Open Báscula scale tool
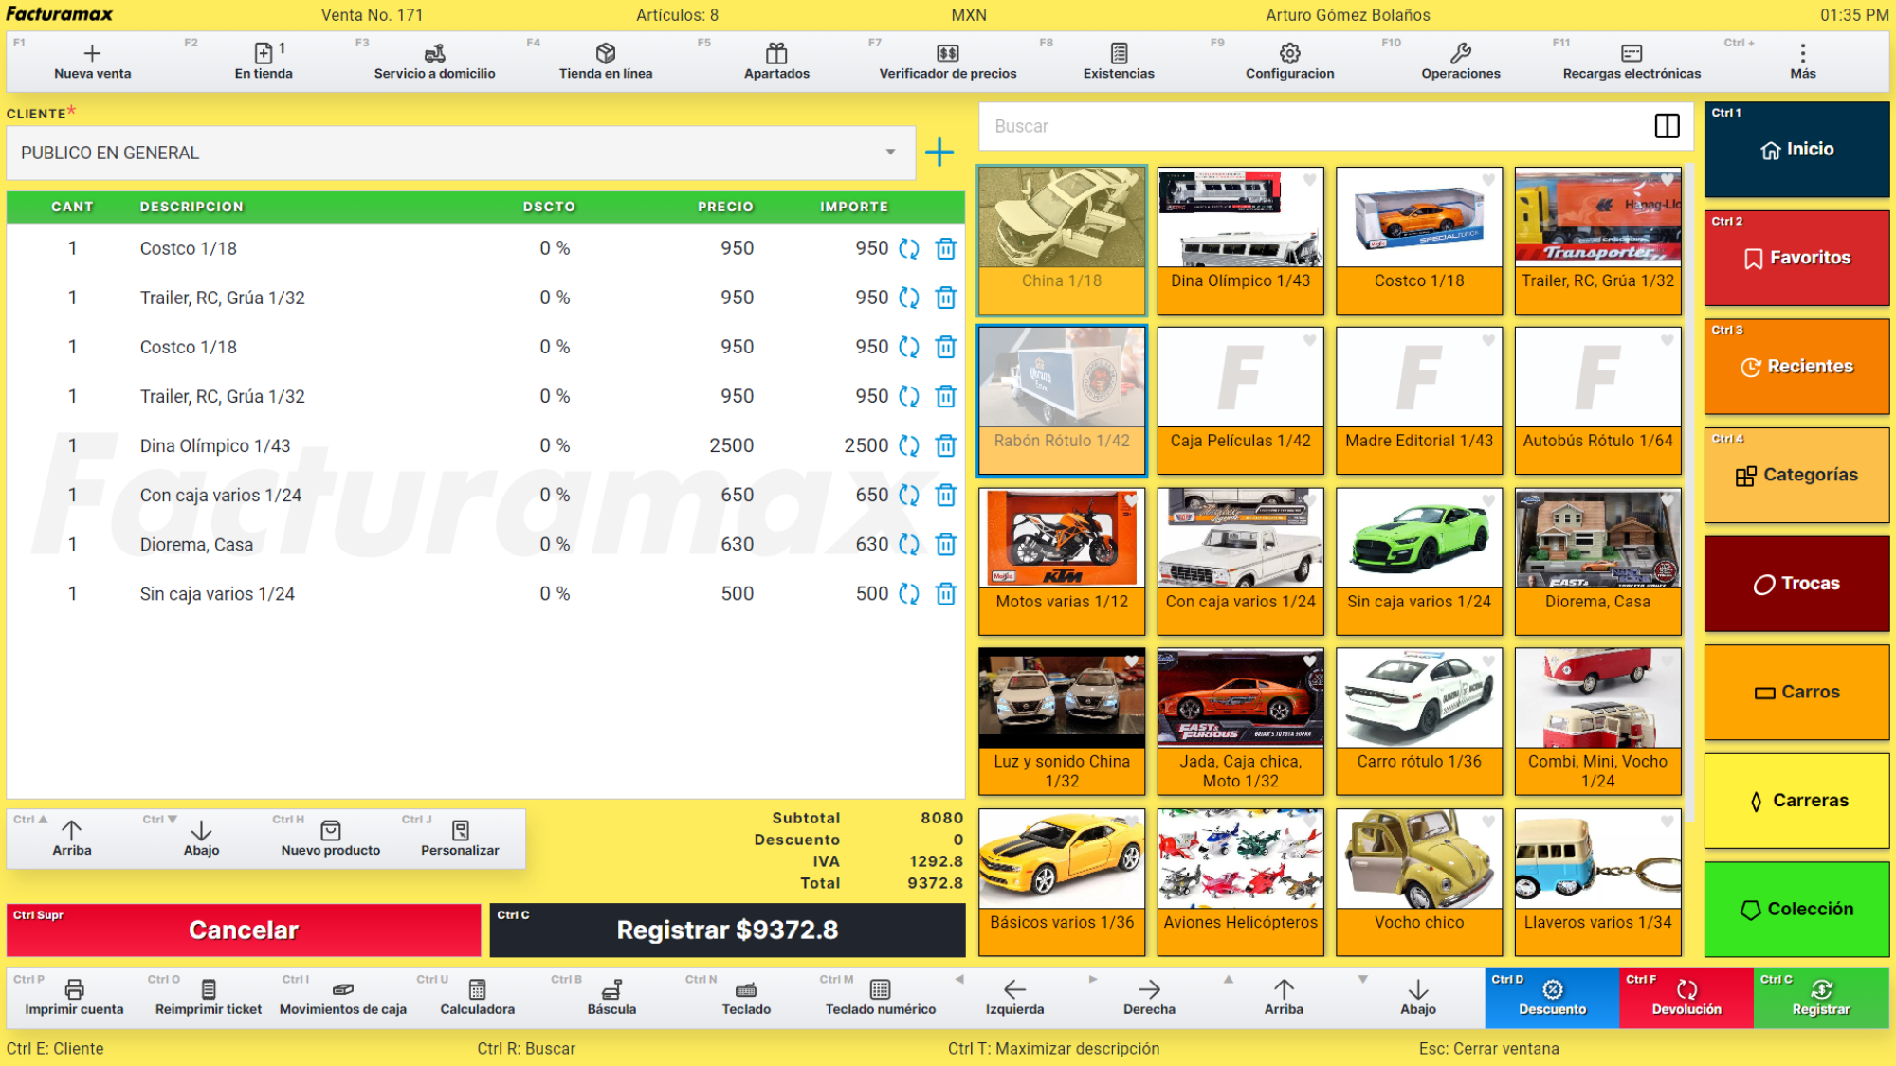This screenshot has height=1066, width=1896. coord(611,997)
